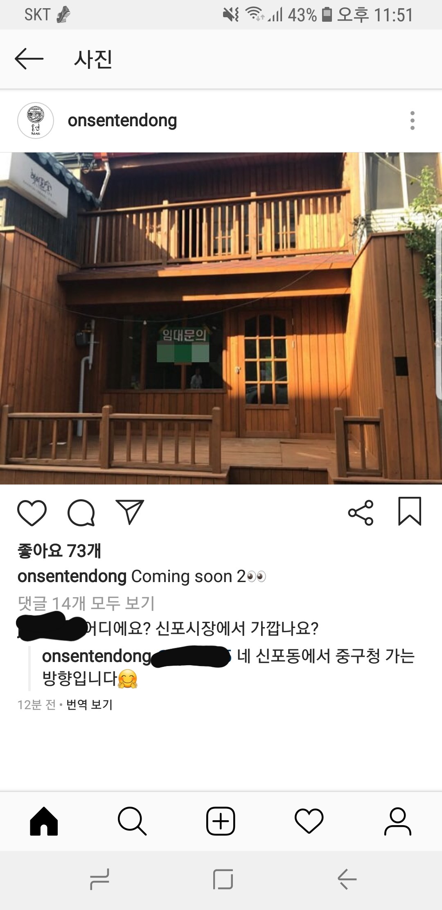Like the post with the heart icon
Image resolution: width=442 pixels, height=910 pixels.
(32, 513)
